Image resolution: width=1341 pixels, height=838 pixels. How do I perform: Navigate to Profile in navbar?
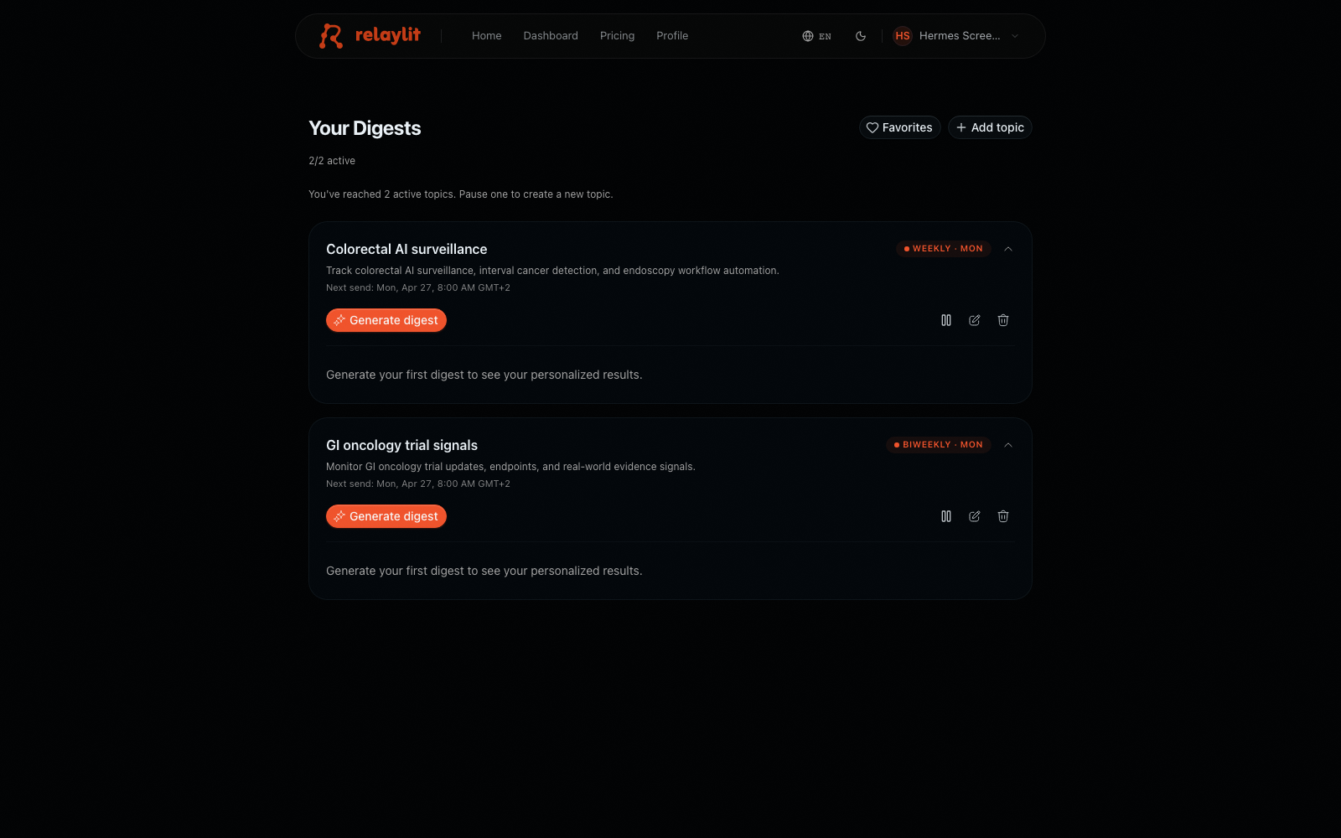coord(672,36)
